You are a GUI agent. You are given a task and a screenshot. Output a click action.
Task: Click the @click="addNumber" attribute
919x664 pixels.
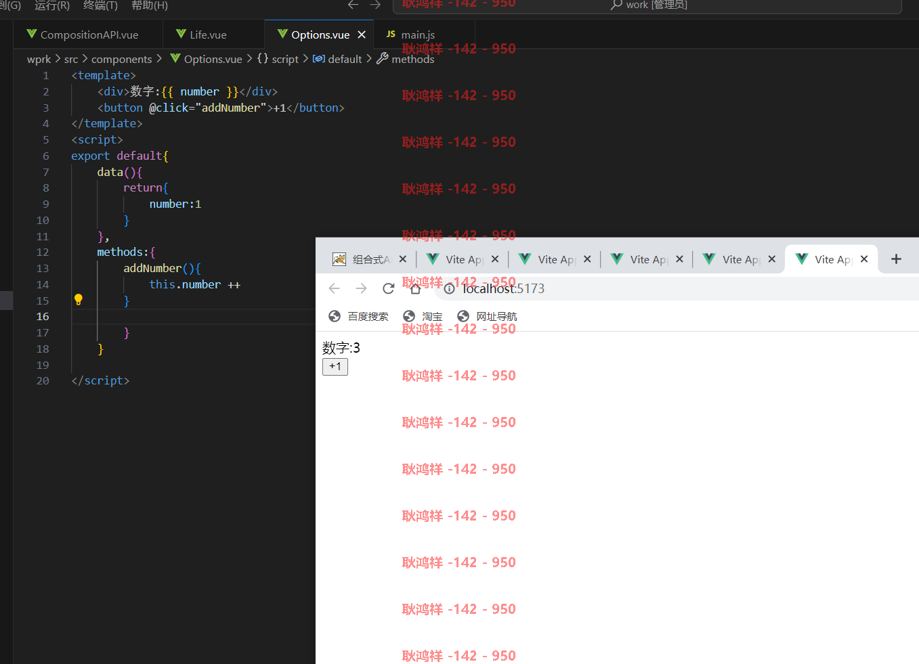click(207, 108)
